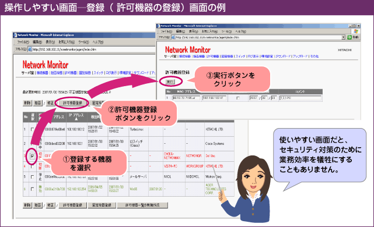Screen dimensions: 374x227
Task: Click the Windows logo throbber in the registration window
Action: [356, 31]
